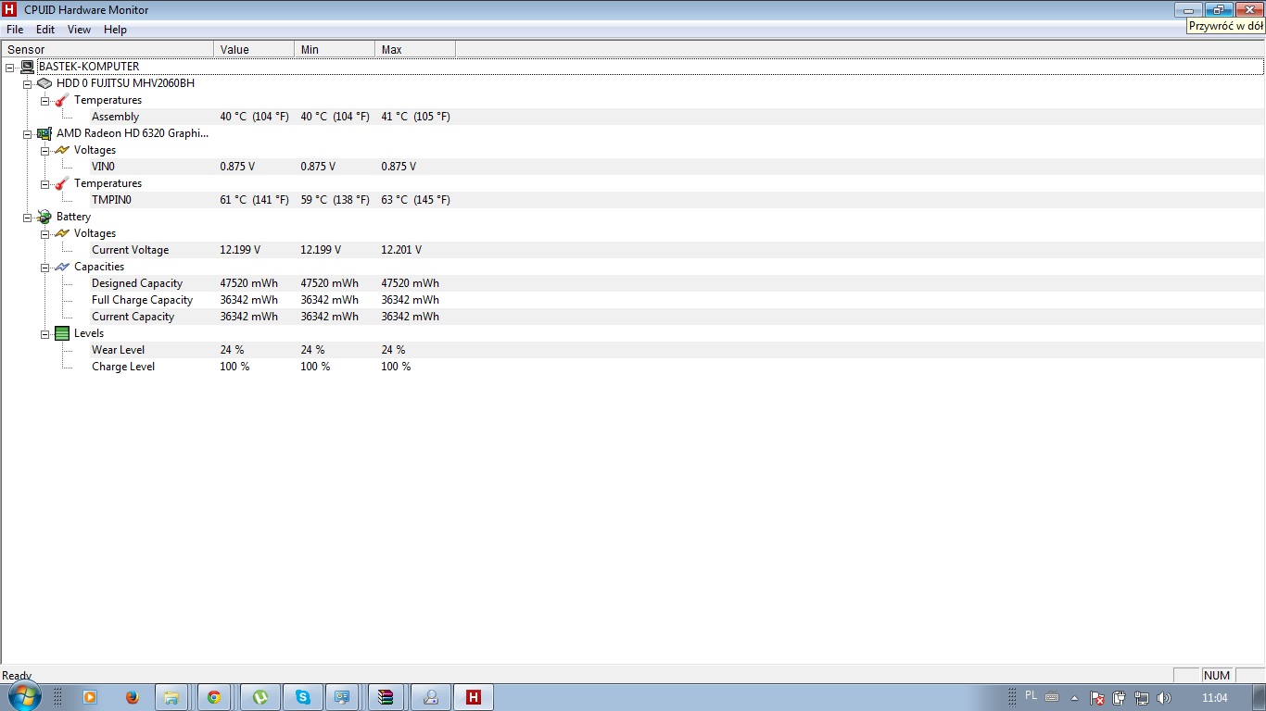Click the graphics card icon beside AMD Radeon

point(44,133)
